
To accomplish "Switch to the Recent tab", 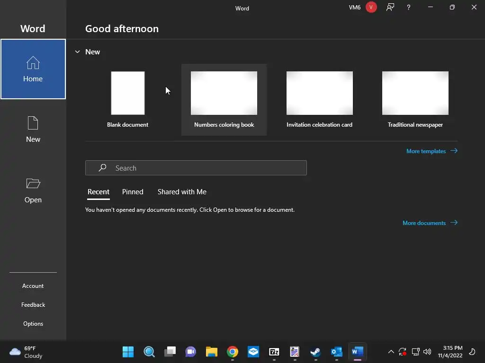I will pyautogui.click(x=99, y=192).
